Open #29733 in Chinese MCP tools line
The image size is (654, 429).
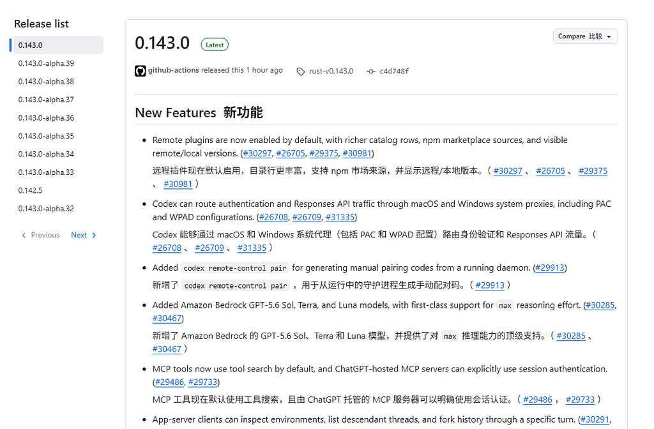coord(580,400)
